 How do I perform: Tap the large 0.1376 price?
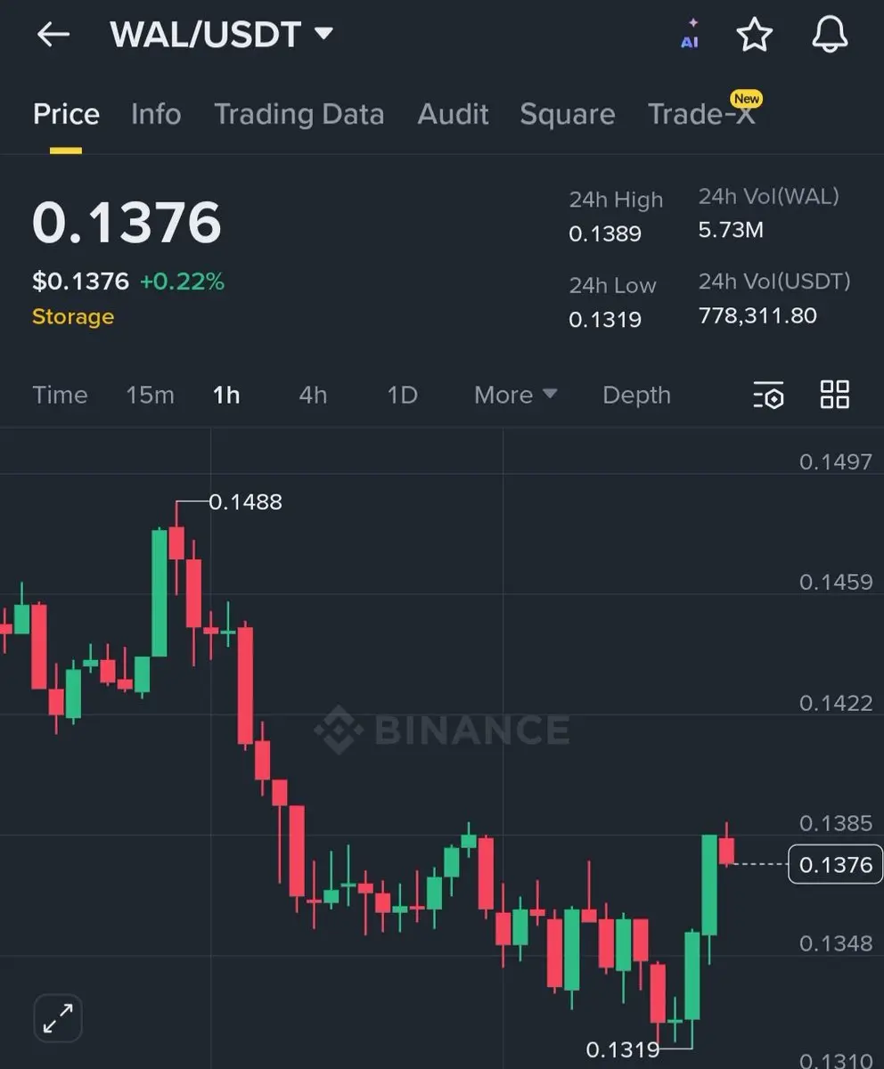coord(127,223)
